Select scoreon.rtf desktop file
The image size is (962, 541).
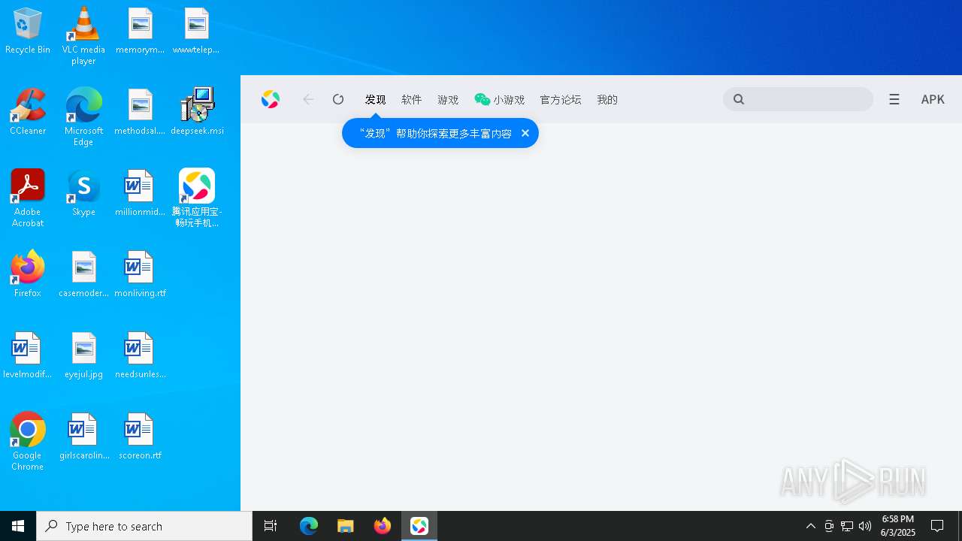pyautogui.click(x=141, y=436)
